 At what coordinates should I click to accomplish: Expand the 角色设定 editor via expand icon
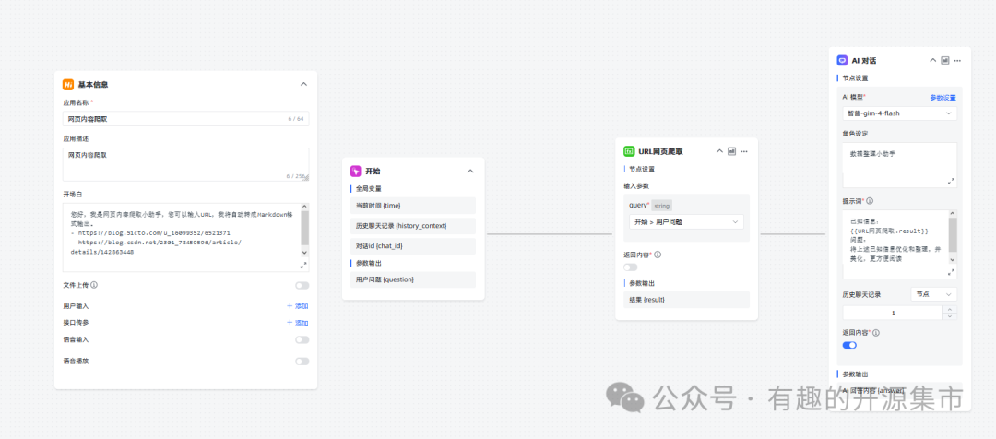951,181
